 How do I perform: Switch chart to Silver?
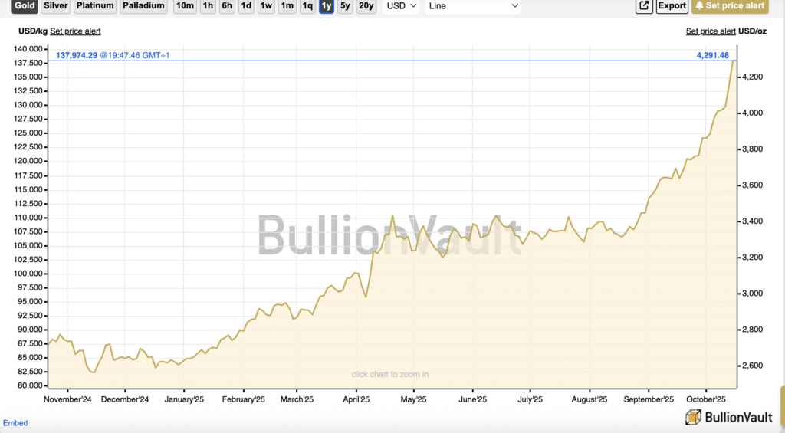pyautogui.click(x=55, y=6)
